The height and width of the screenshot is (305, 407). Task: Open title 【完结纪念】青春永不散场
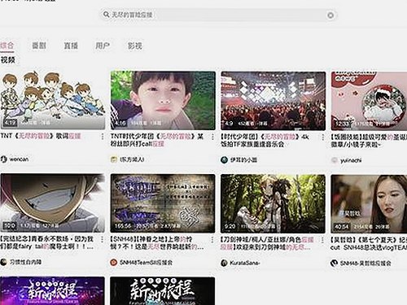click(x=47, y=243)
